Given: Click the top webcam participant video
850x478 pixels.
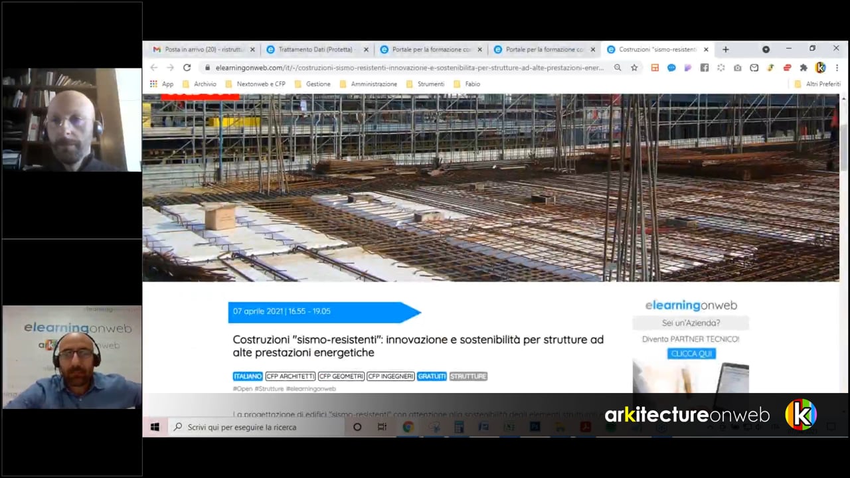Looking at the screenshot, I should coord(71,120).
